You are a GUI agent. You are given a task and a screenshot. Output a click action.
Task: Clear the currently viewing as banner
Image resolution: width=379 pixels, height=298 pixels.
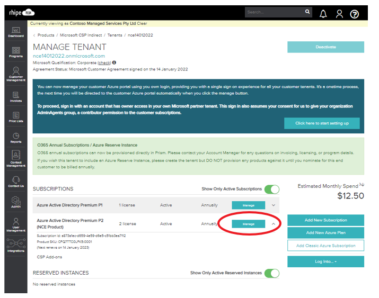[142, 23]
